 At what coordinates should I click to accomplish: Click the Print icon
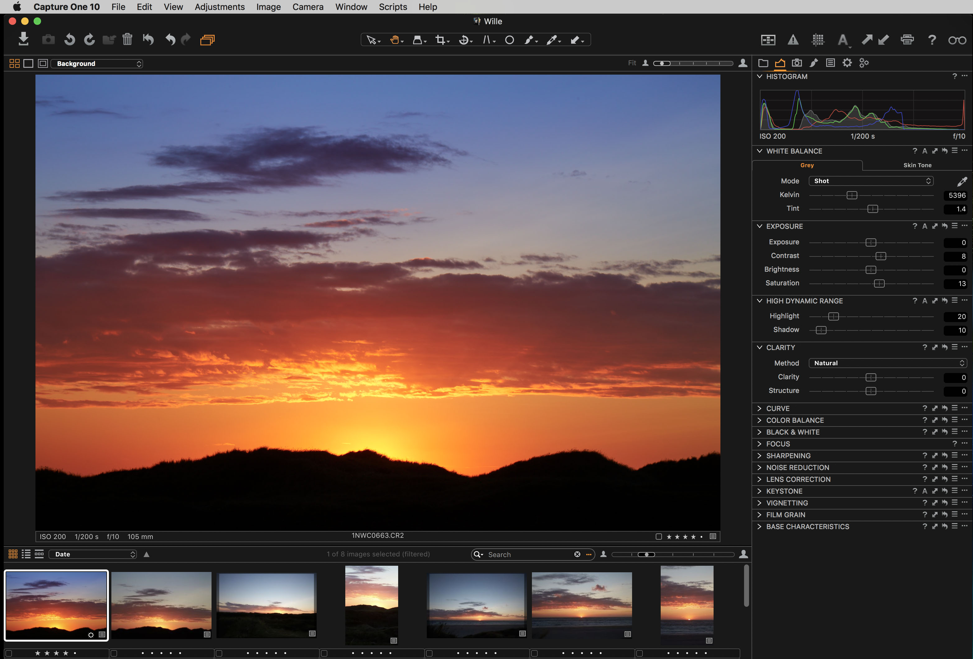tap(907, 40)
